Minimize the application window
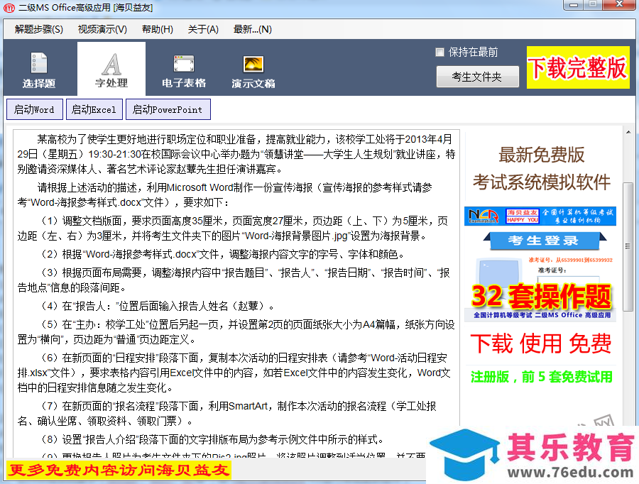The image size is (639, 484). click(x=574, y=4)
